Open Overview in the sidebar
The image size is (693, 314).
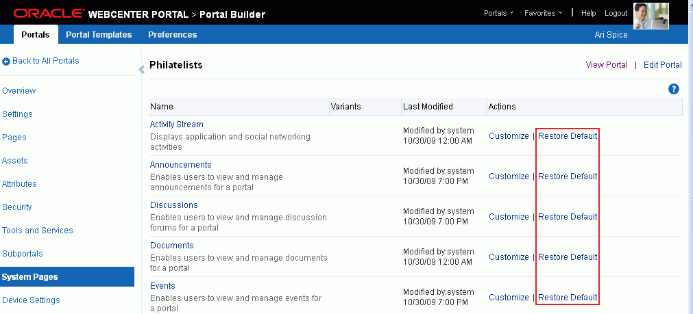click(x=19, y=91)
